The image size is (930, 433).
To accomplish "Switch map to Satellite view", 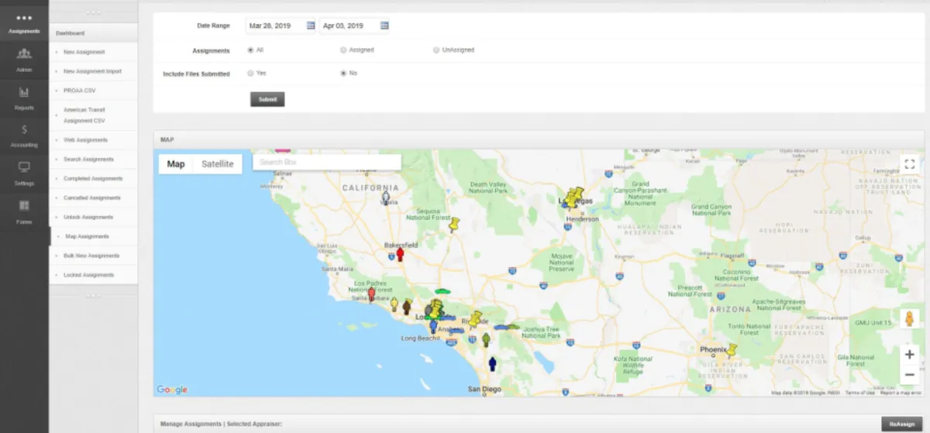I will [x=217, y=164].
